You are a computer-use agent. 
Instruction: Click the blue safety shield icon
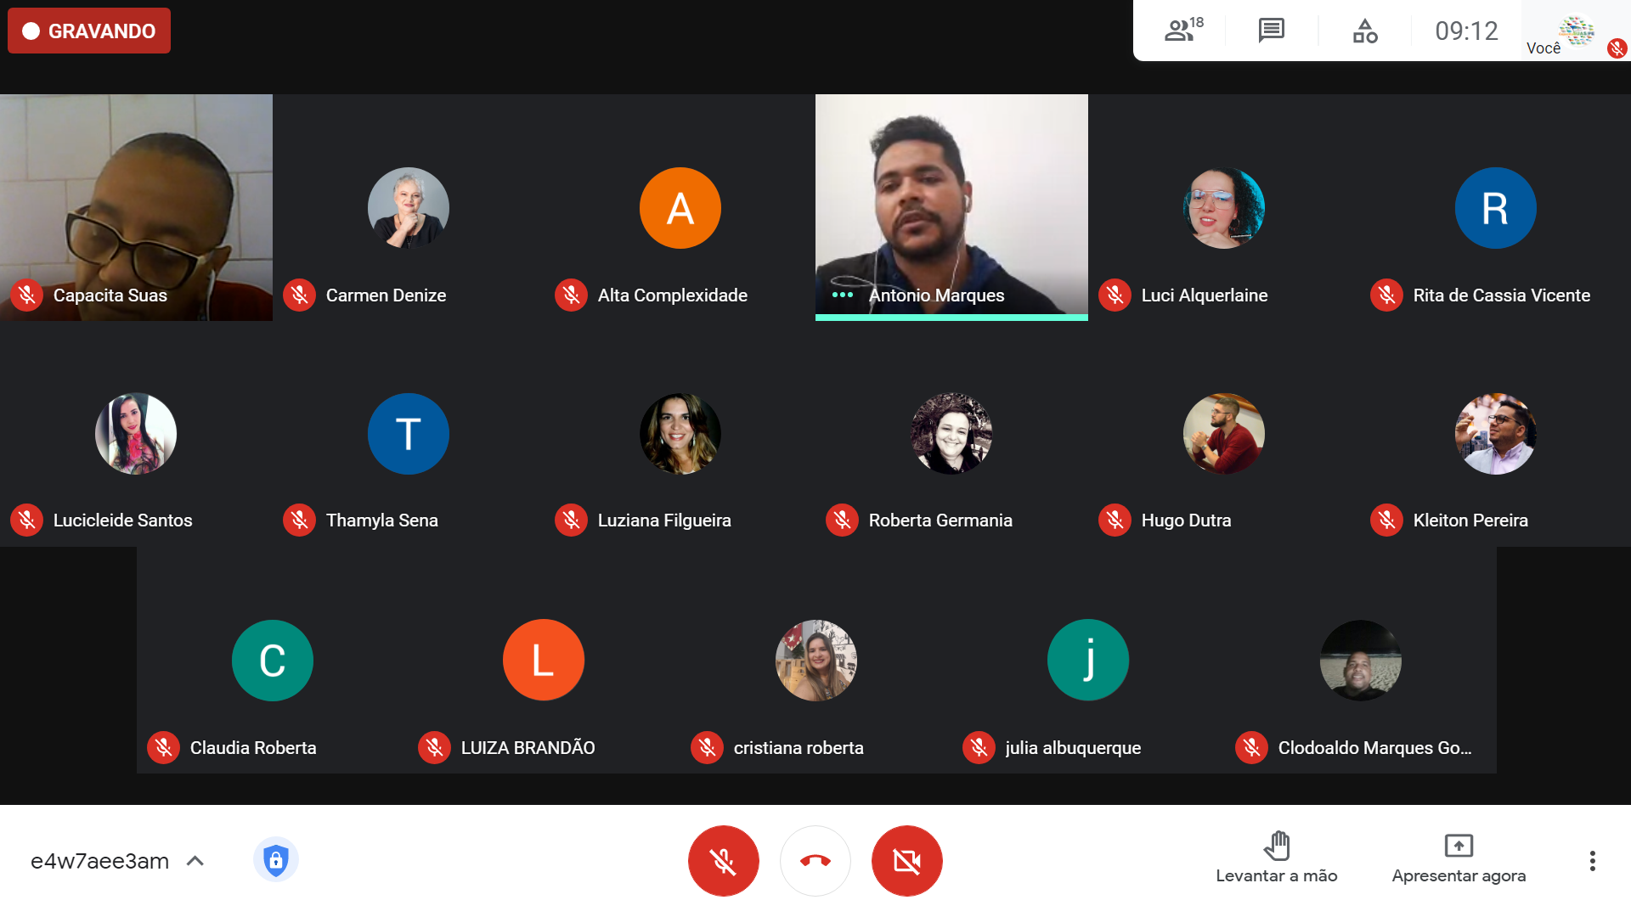point(275,860)
